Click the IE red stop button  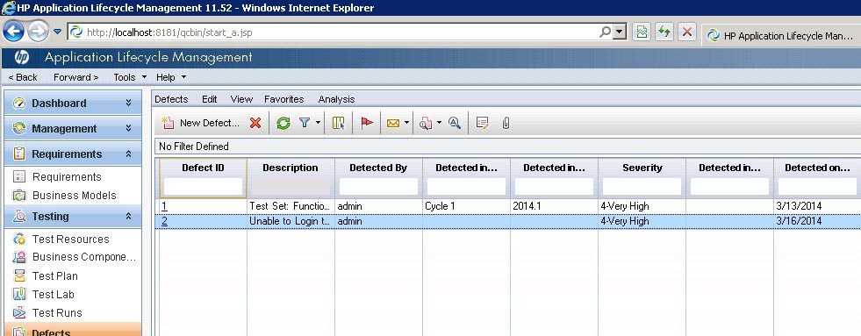coord(687,32)
